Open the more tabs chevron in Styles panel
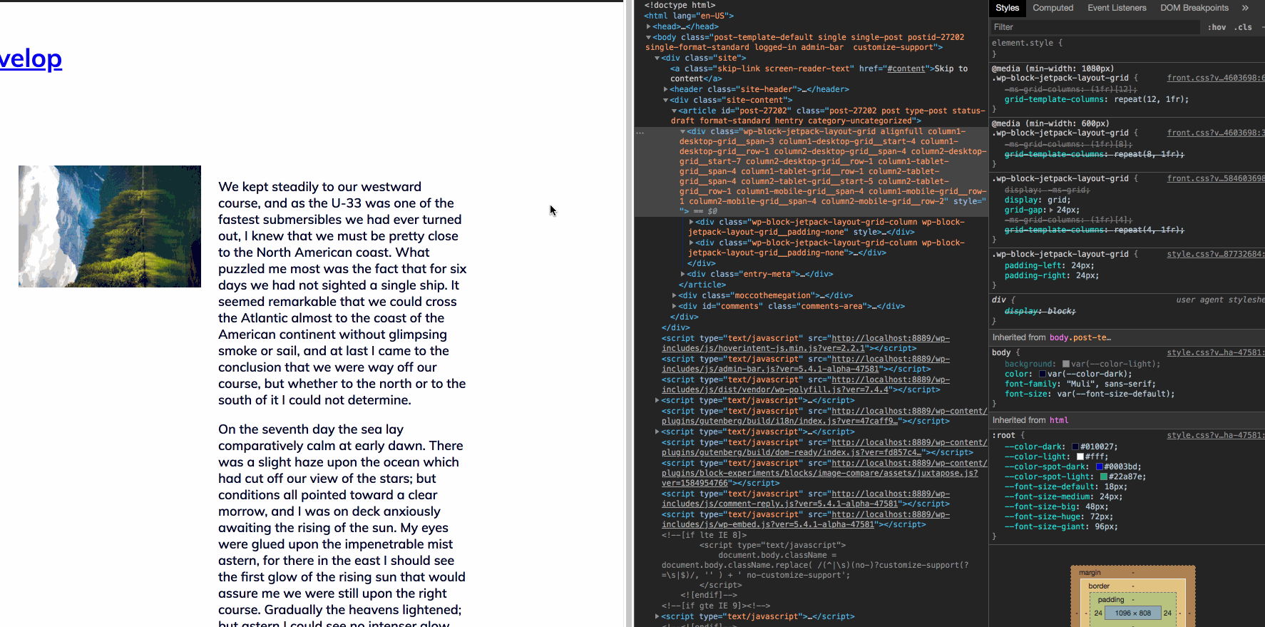Viewport: 1265px width, 627px height. tap(1245, 8)
